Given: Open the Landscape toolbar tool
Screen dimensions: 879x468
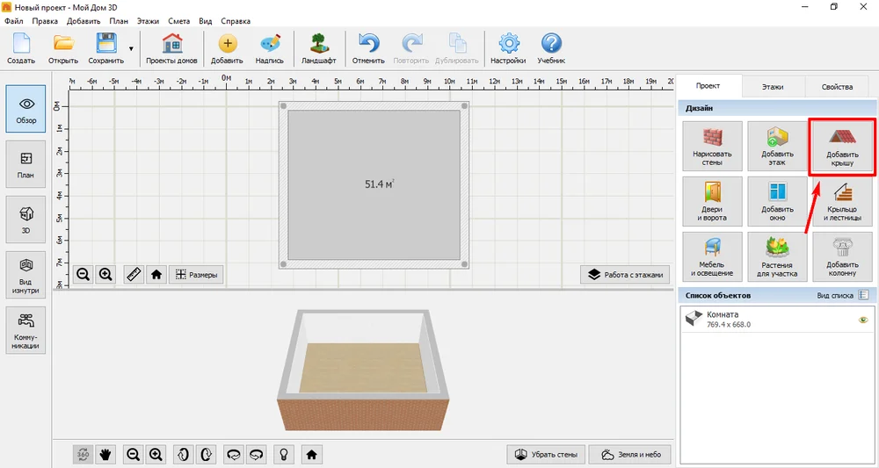Looking at the screenshot, I should (x=318, y=48).
